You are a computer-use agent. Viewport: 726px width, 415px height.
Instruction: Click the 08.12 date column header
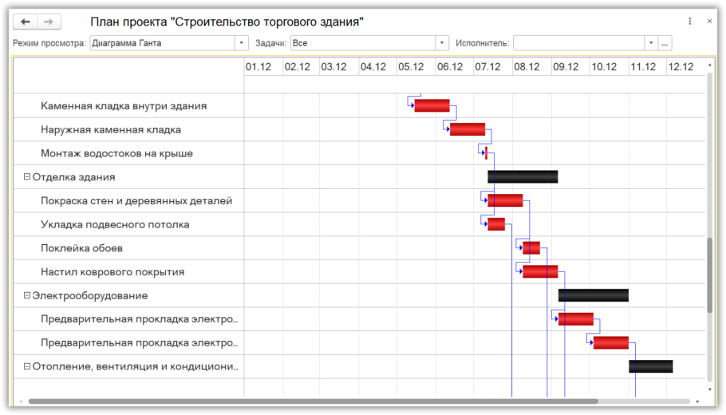pyautogui.click(x=527, y=67)
